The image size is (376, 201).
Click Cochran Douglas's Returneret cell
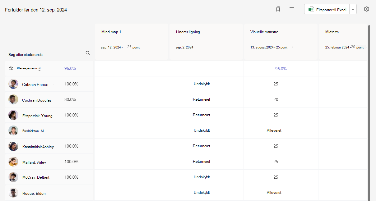coord(206,99)
